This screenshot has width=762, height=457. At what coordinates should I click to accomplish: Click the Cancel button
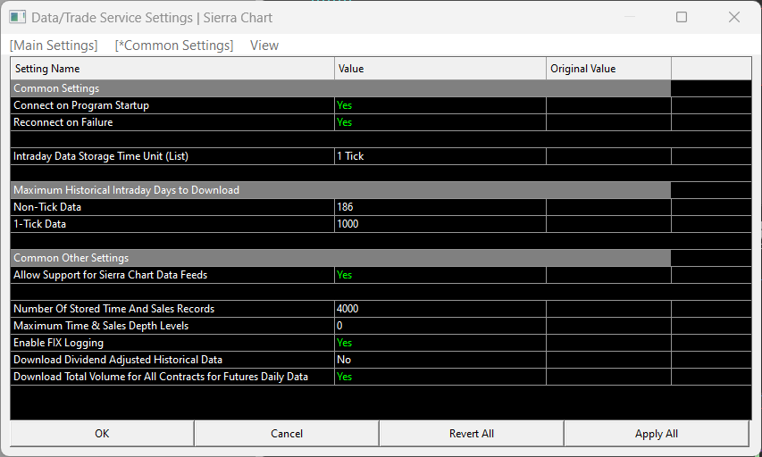[x=287, y=433]
